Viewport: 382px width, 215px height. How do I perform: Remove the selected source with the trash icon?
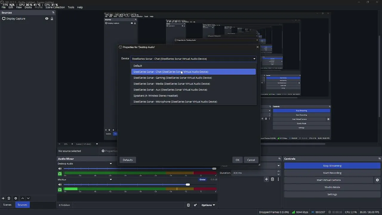pos(9,198)
